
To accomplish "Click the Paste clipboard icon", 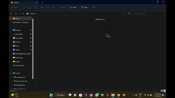I will tap(36, 7).
